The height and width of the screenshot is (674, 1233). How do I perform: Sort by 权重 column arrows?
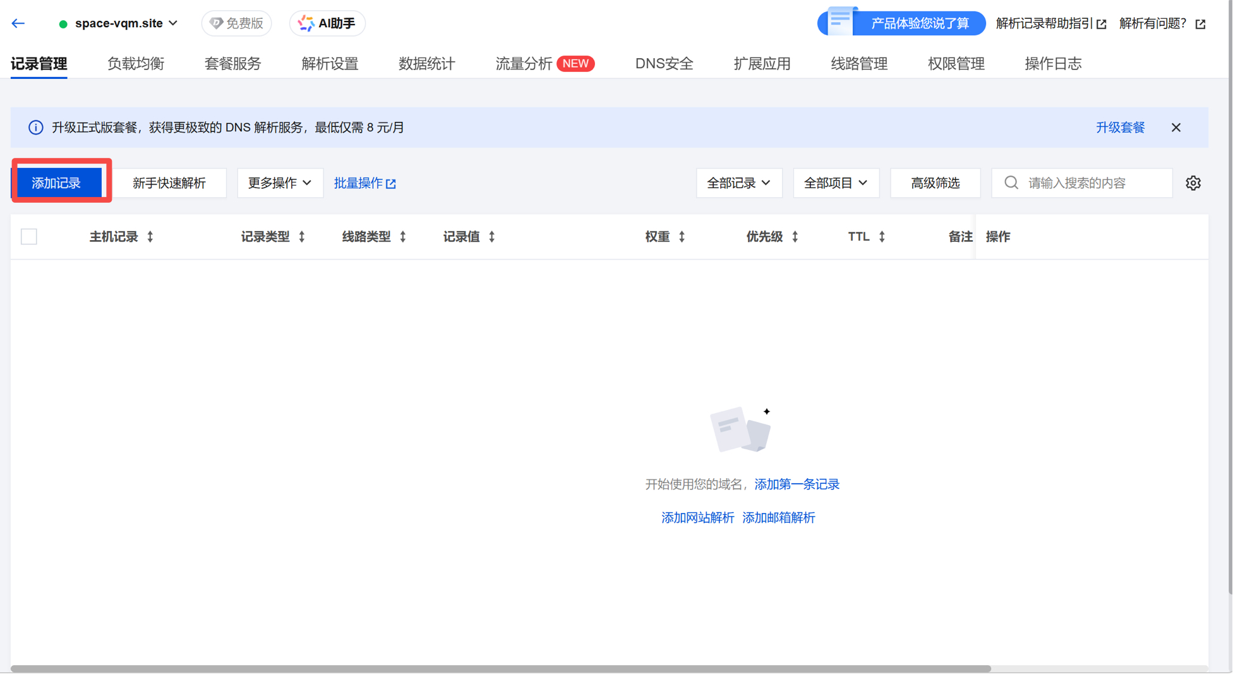[x=682, y=237]
